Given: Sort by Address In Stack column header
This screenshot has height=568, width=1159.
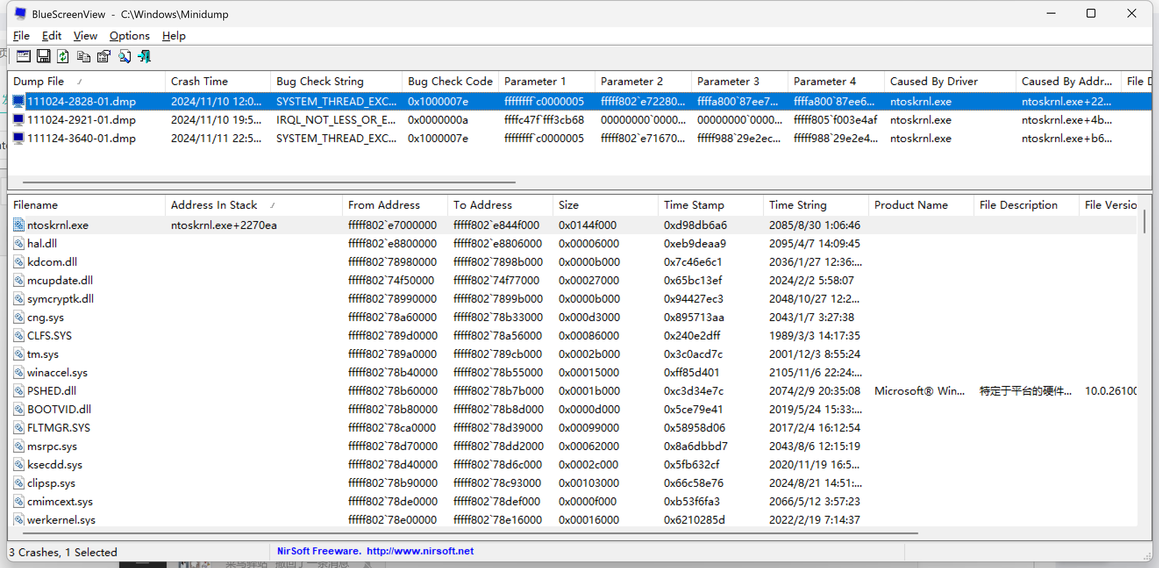Looking at the screenshot, I should (254, 205).
